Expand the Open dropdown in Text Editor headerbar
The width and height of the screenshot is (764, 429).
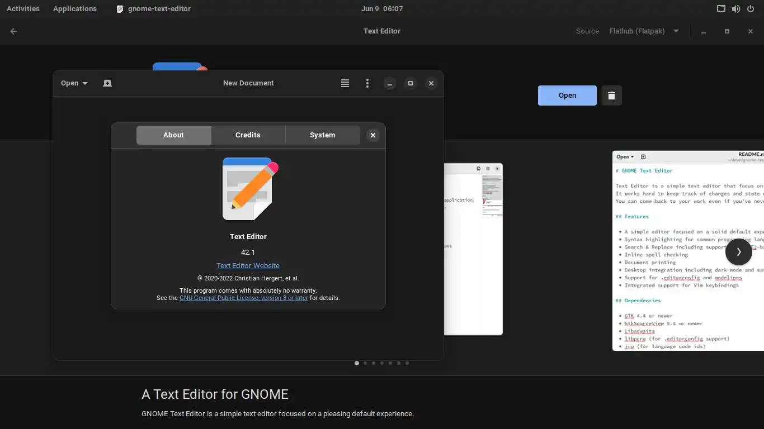point(74,83)
